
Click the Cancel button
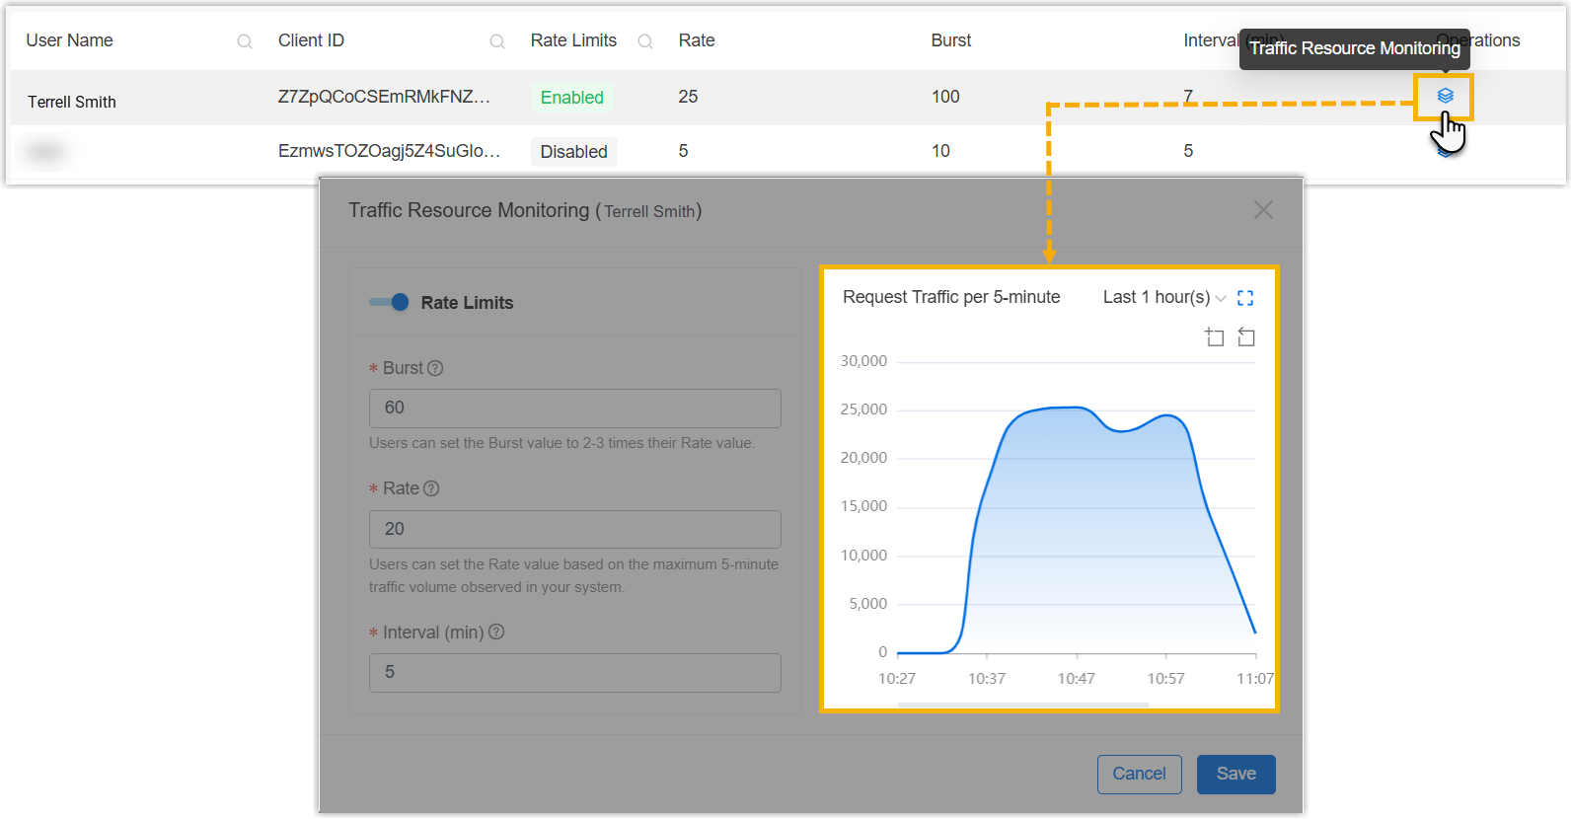[x=1139, y=774]
